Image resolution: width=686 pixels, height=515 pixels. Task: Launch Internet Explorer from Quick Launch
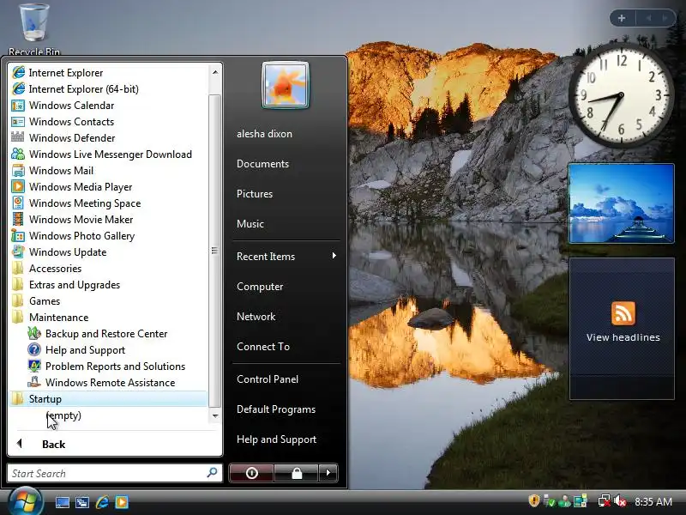pyautogui.click(x=102, y=502)
